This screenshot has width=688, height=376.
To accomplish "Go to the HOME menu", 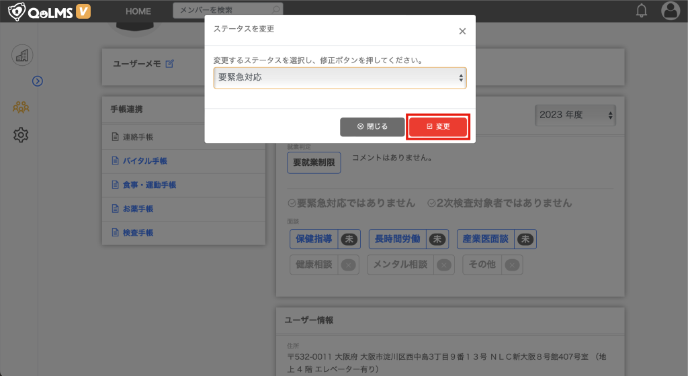I will tap(138, 11).
